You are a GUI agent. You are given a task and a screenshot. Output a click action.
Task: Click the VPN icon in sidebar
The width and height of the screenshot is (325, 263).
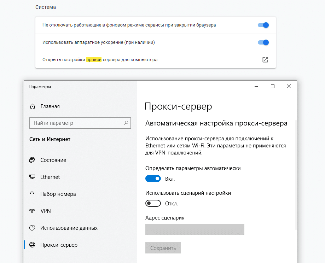[x=32, y=211]
